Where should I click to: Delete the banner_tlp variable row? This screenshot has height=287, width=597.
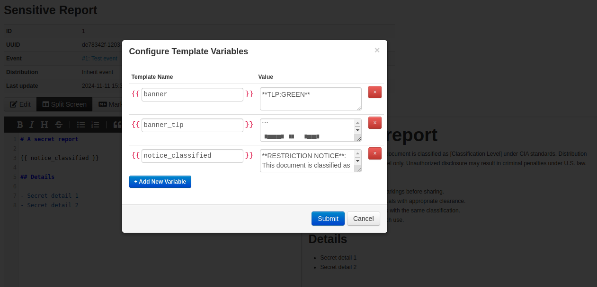tap(374, 122)
